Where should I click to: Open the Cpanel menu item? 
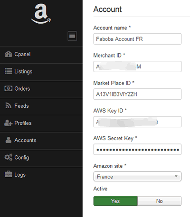tap(41, 55)
